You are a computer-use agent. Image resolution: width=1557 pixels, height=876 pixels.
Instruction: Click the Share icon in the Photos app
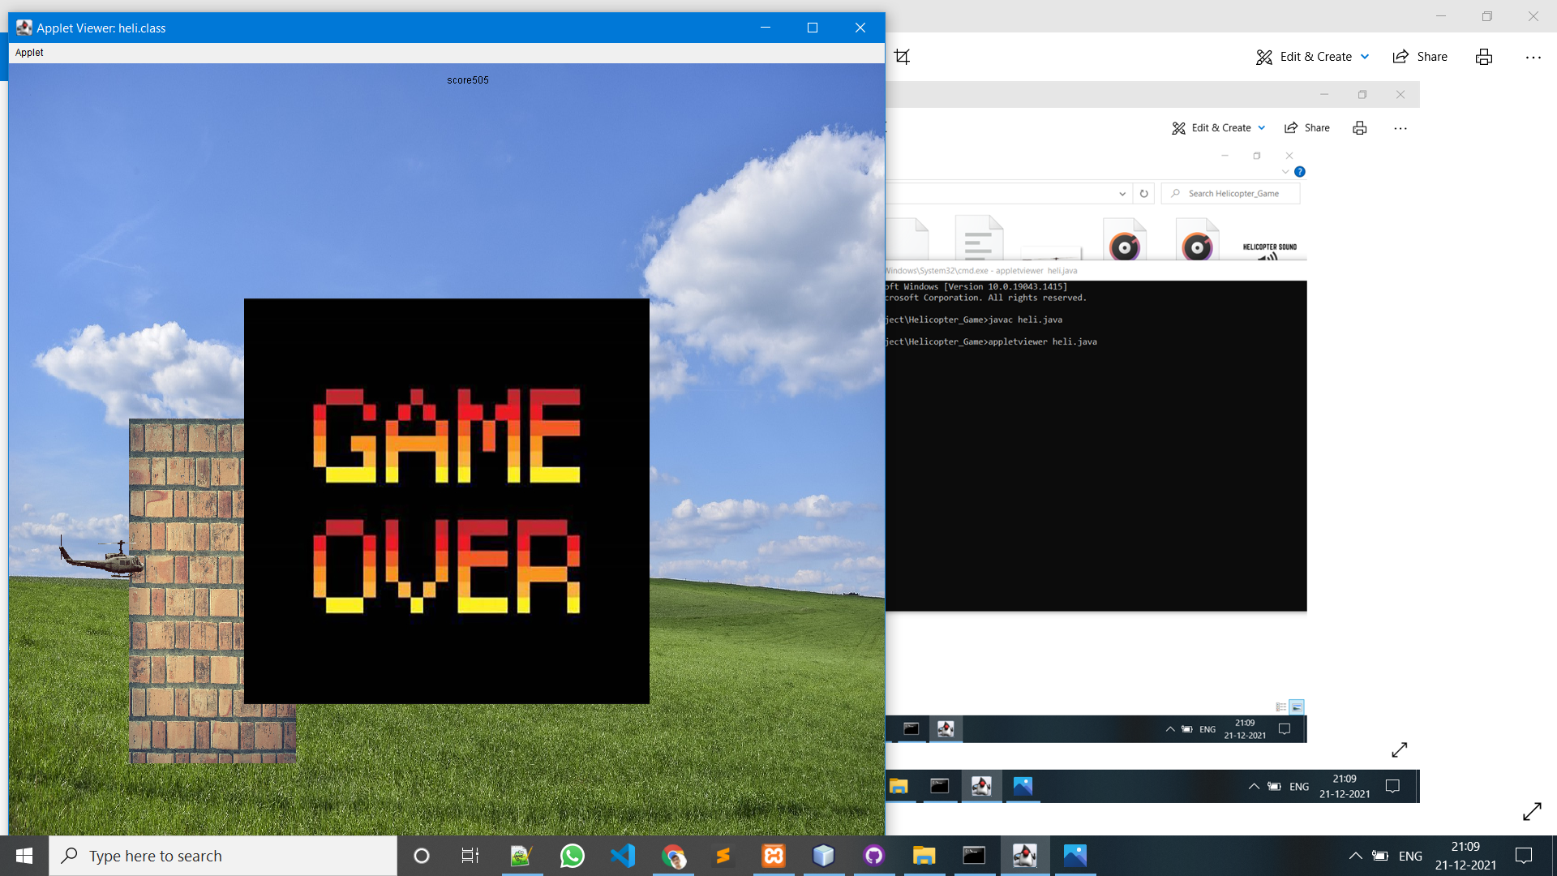click(x=1419, y=56)
